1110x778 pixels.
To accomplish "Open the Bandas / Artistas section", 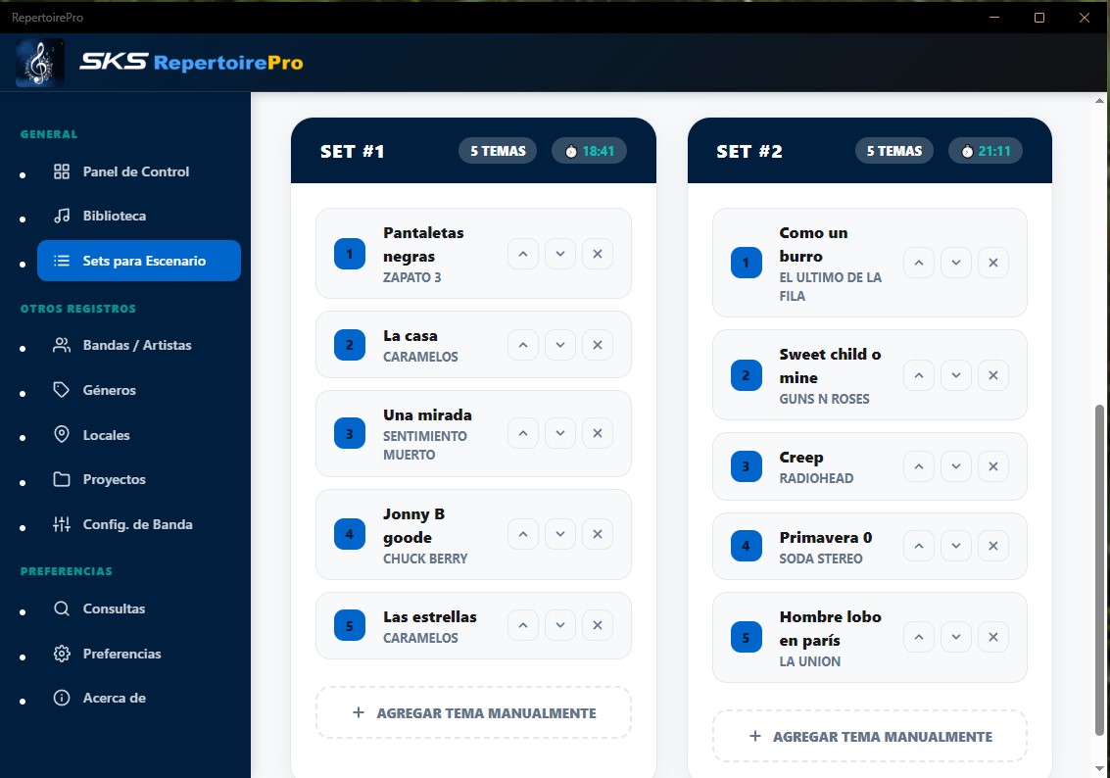I will (136, 345).
